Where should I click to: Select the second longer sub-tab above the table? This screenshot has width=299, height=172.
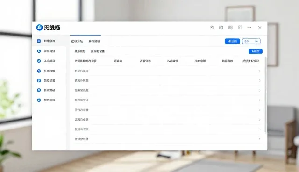pyautogui.click(x=98, y=51)
